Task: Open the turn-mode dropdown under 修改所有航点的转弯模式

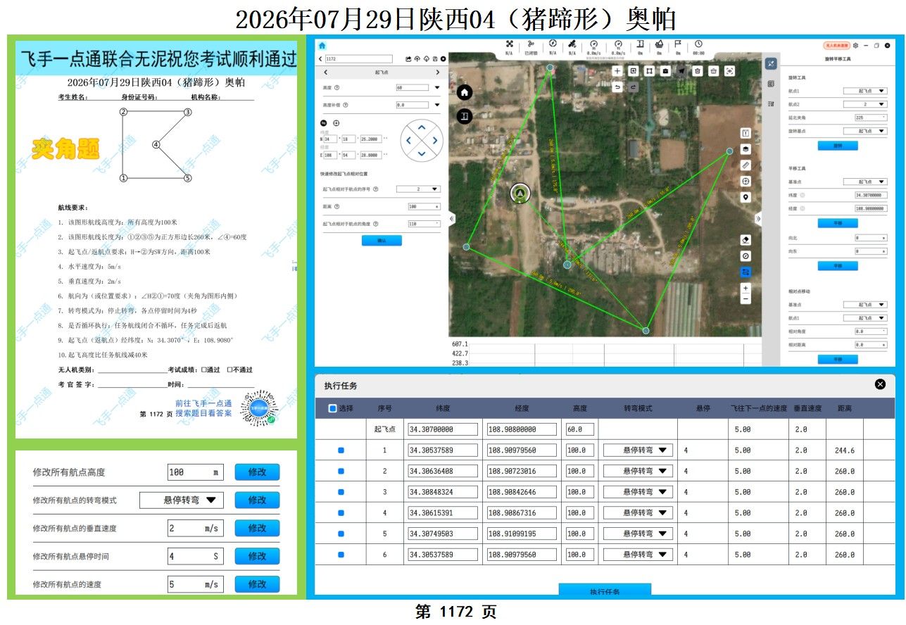Action: [182, 500]
